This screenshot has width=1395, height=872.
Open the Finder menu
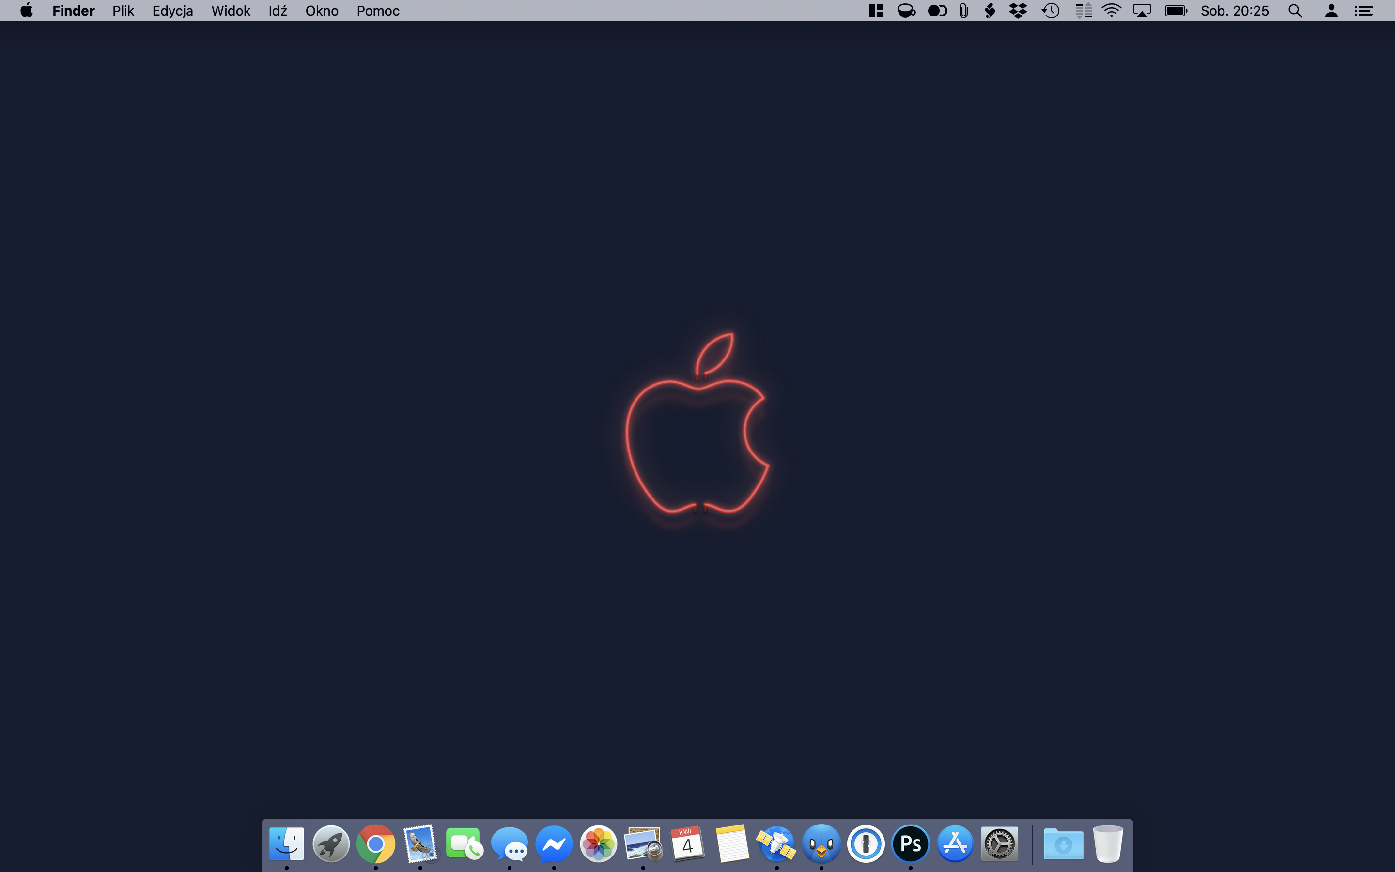(73, 10)
